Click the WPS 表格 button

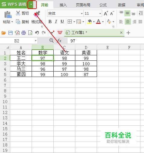(x=14, y=4)
